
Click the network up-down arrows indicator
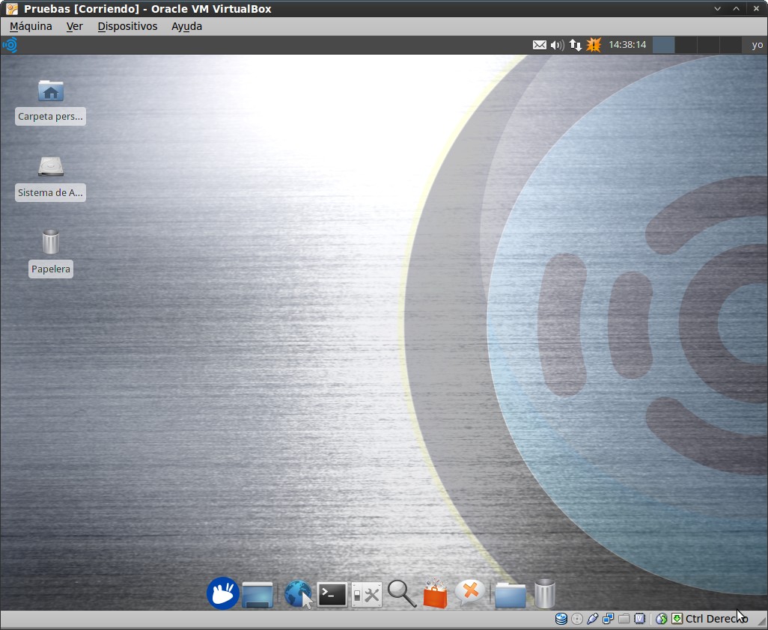[x=575, y=45]
